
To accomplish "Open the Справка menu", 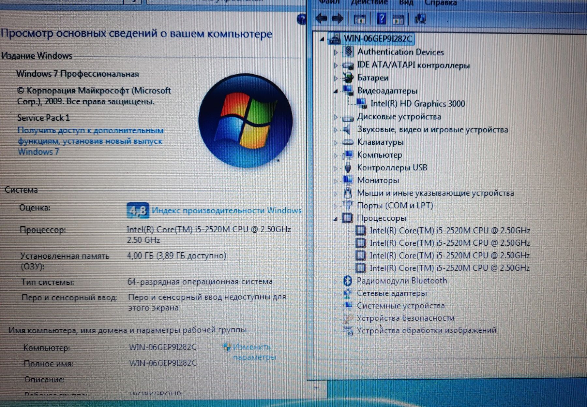I will 441,3.
